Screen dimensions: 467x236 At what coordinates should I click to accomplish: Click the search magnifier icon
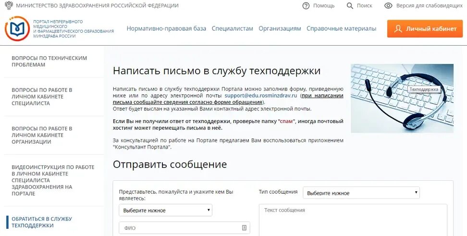[350, 6]
